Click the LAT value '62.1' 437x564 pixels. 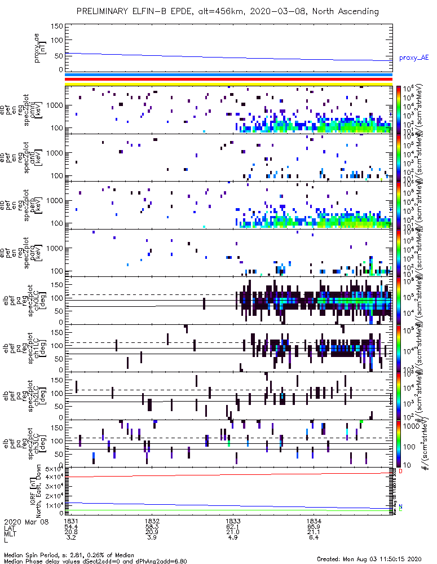pos(233,527)
